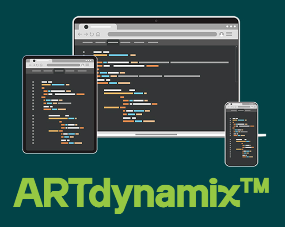Open the hamburger menu in the tablet browser
The image size is (285, 227).
pyautogui.click(x=87, y=65)
